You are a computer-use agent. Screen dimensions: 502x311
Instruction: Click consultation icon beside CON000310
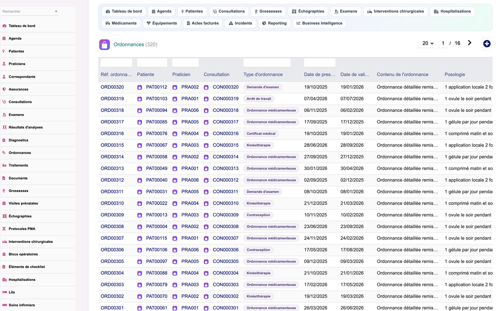point(206,203)
